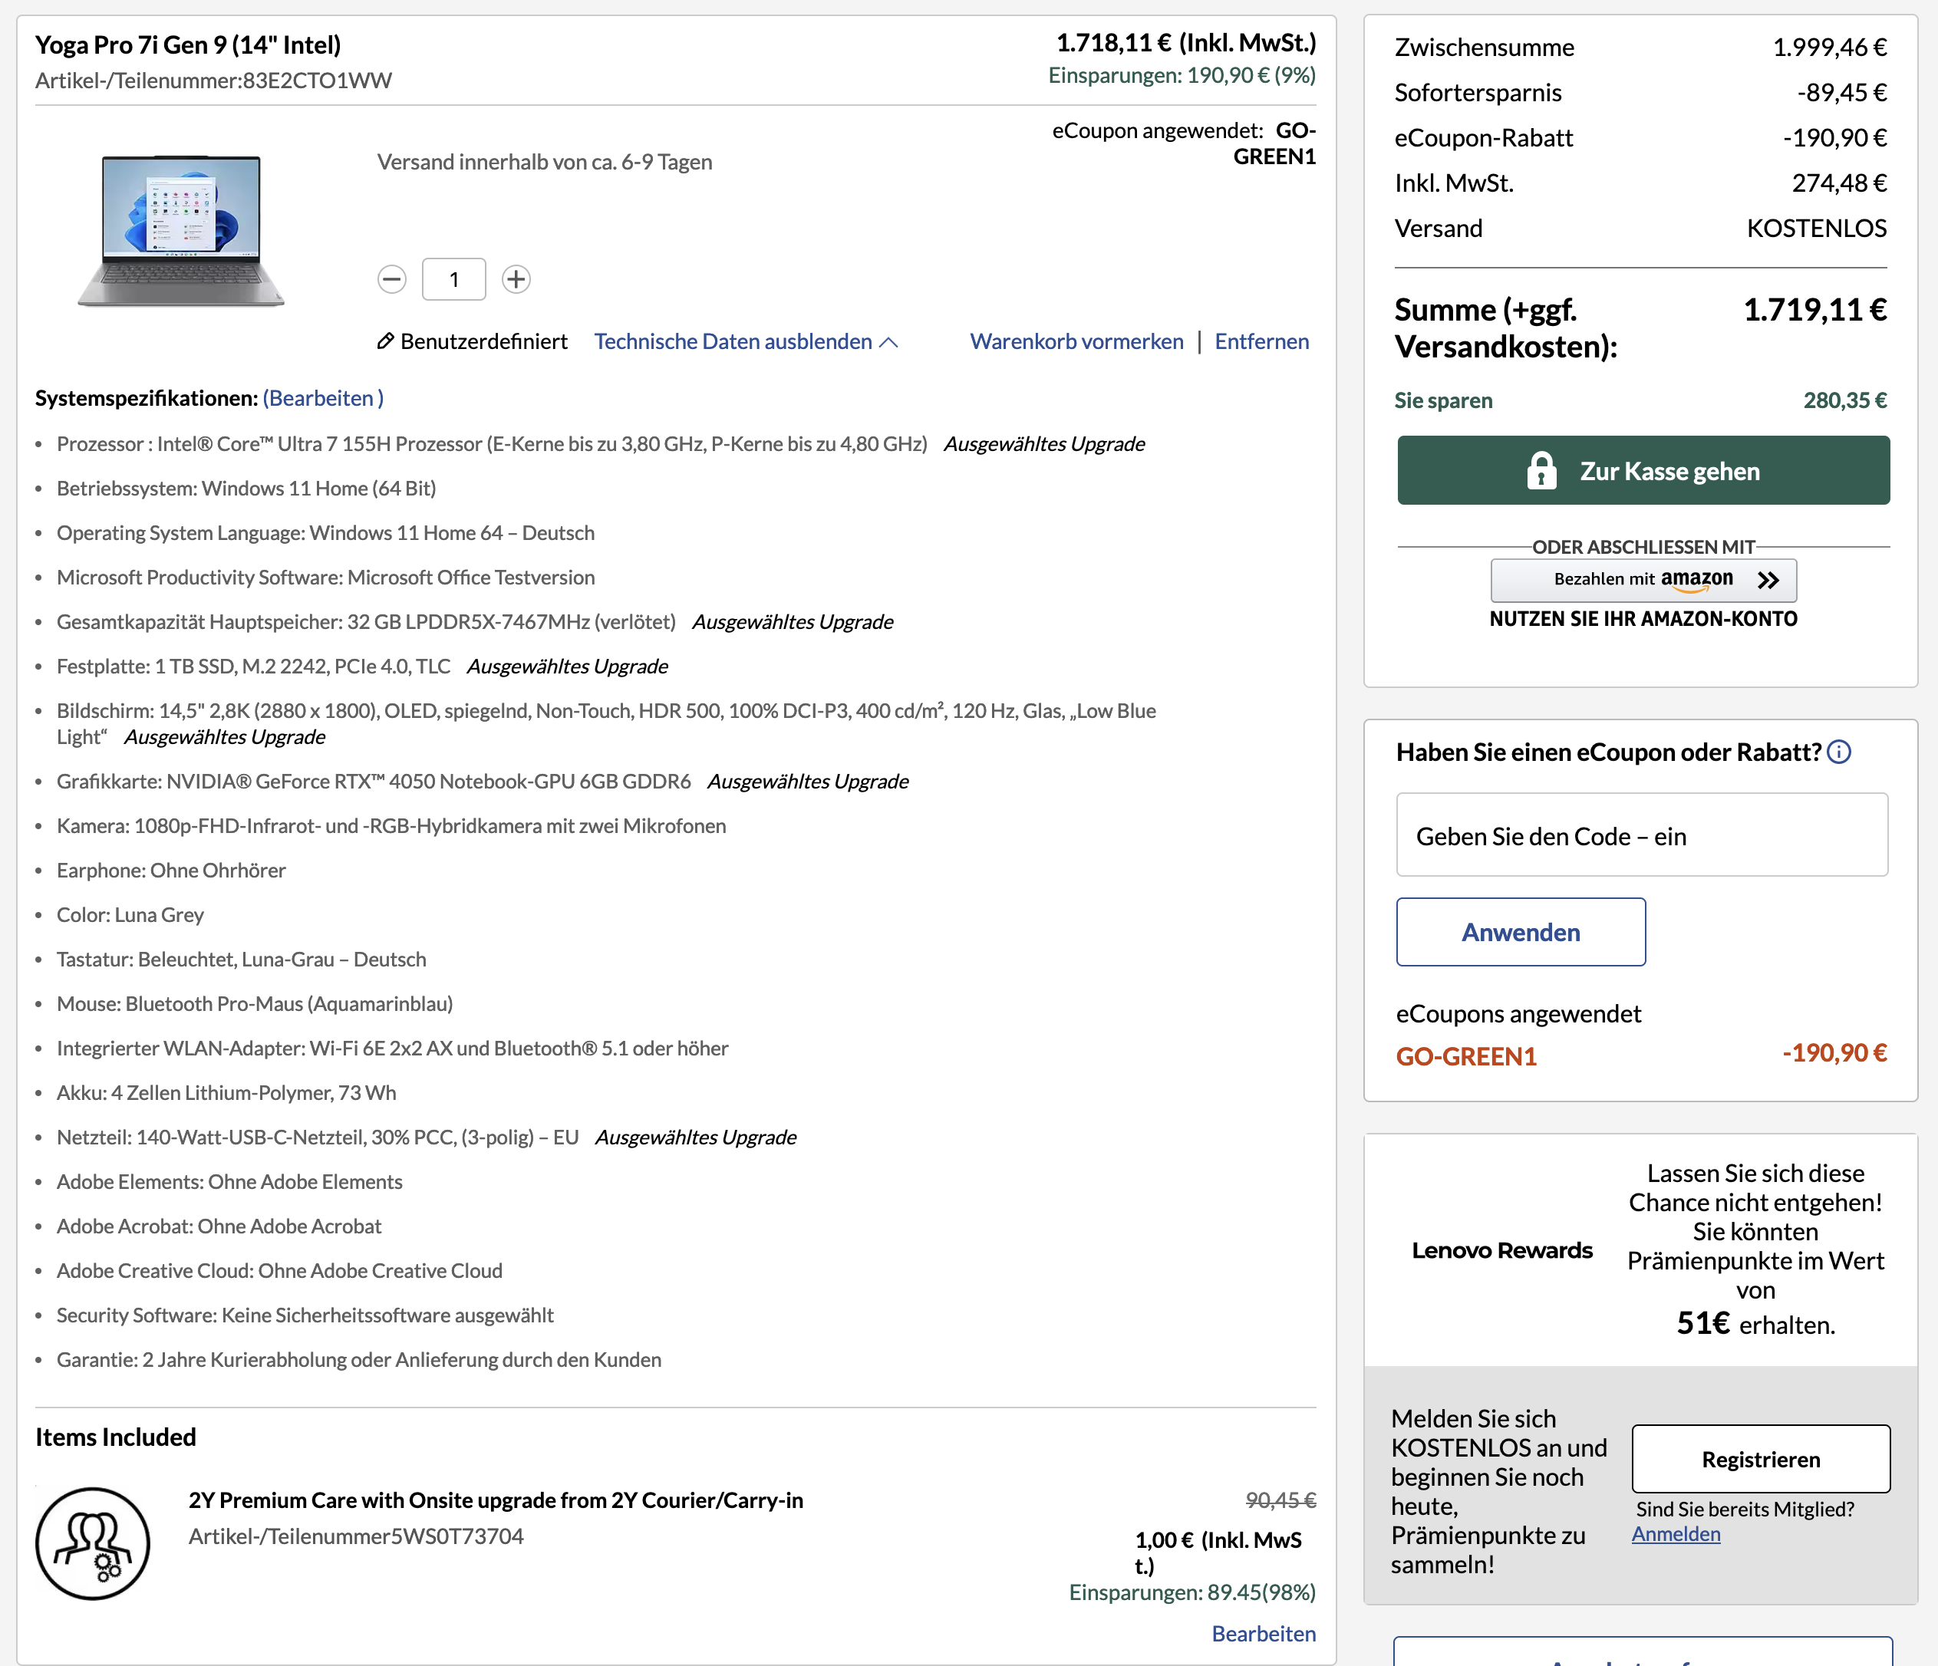1938x1666 pixels.
Task: Decrease quantity with the minus icon
Action: (x=392, y=278)
